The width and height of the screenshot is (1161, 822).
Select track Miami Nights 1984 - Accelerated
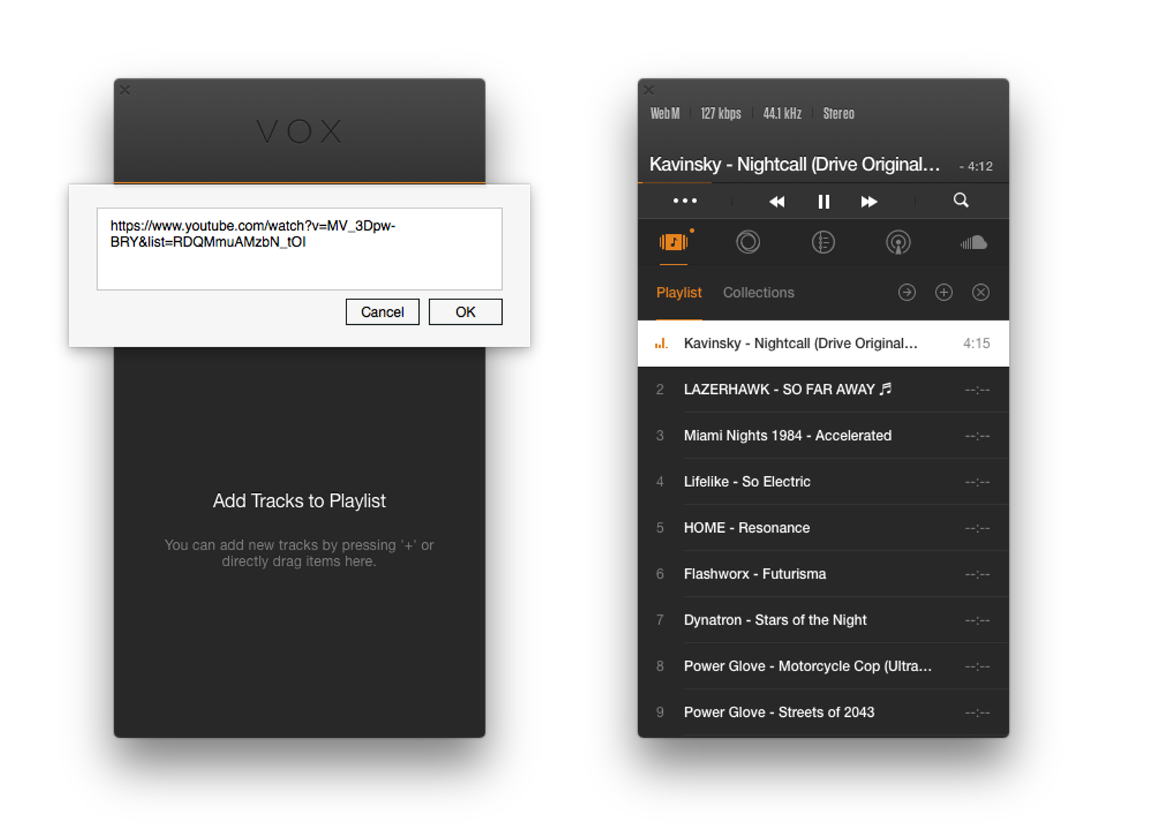[x=823, y=435]
